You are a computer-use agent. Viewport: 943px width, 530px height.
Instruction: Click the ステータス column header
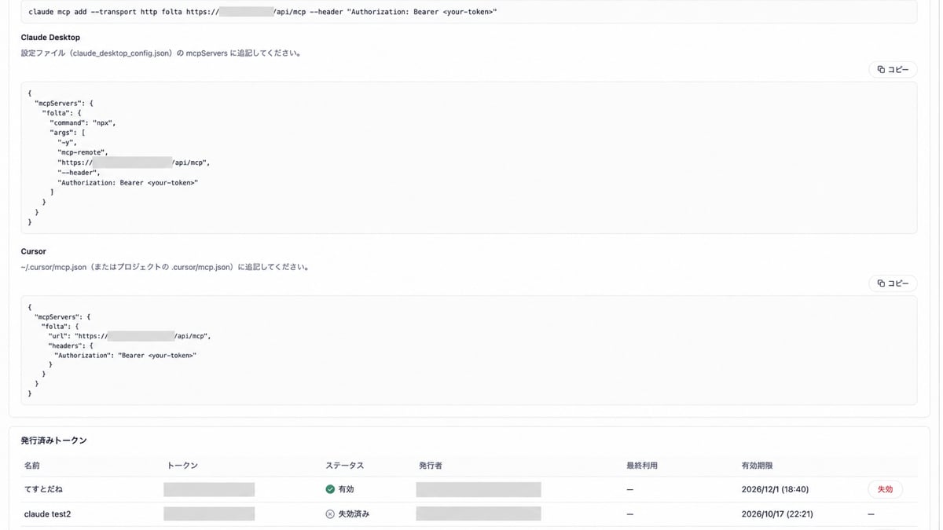click(345, 466)
